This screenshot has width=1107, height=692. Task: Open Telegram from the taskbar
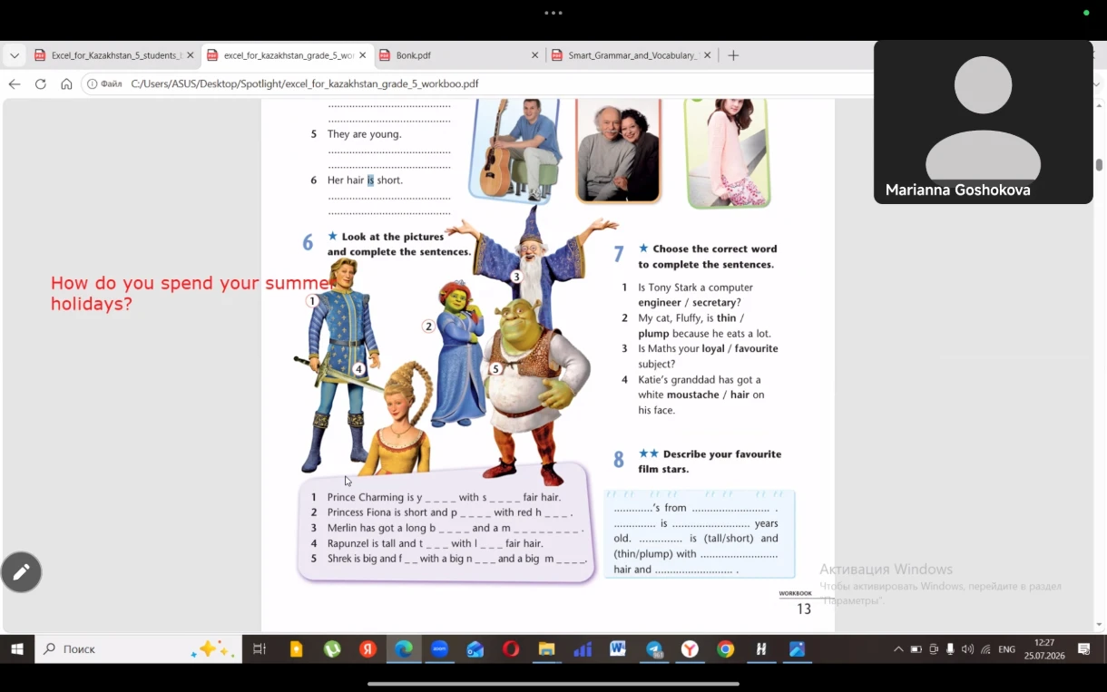click(x=654, y=648)
